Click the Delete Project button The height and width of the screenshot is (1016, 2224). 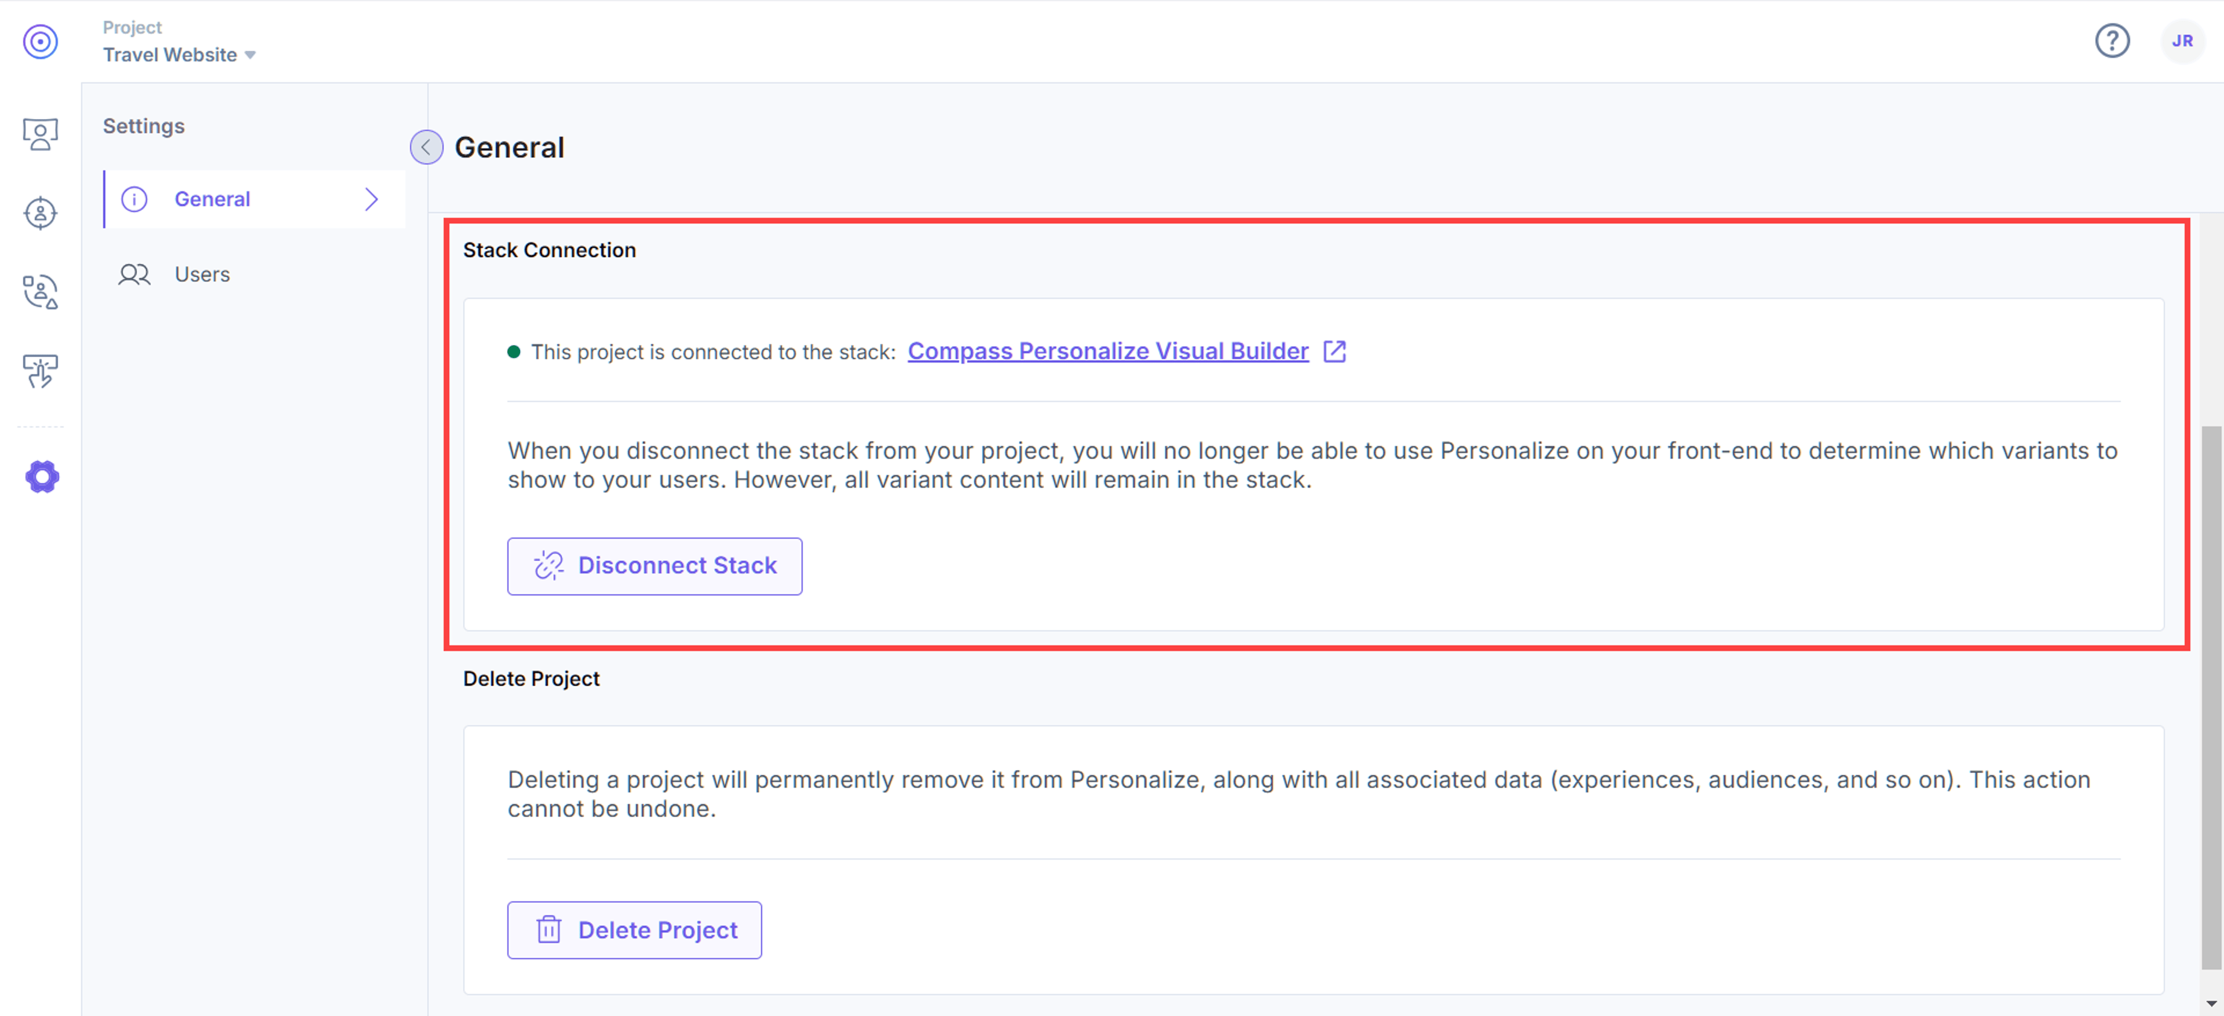[635, 930]
